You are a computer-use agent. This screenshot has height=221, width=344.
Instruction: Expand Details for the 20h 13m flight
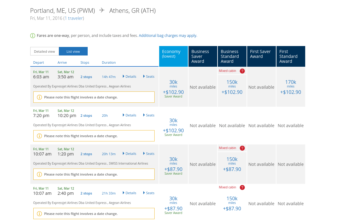(129, 154)
